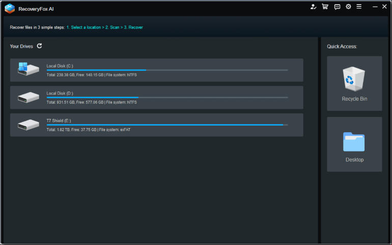Click the Recycle Bin trash can icon

(x=354, y=79)
